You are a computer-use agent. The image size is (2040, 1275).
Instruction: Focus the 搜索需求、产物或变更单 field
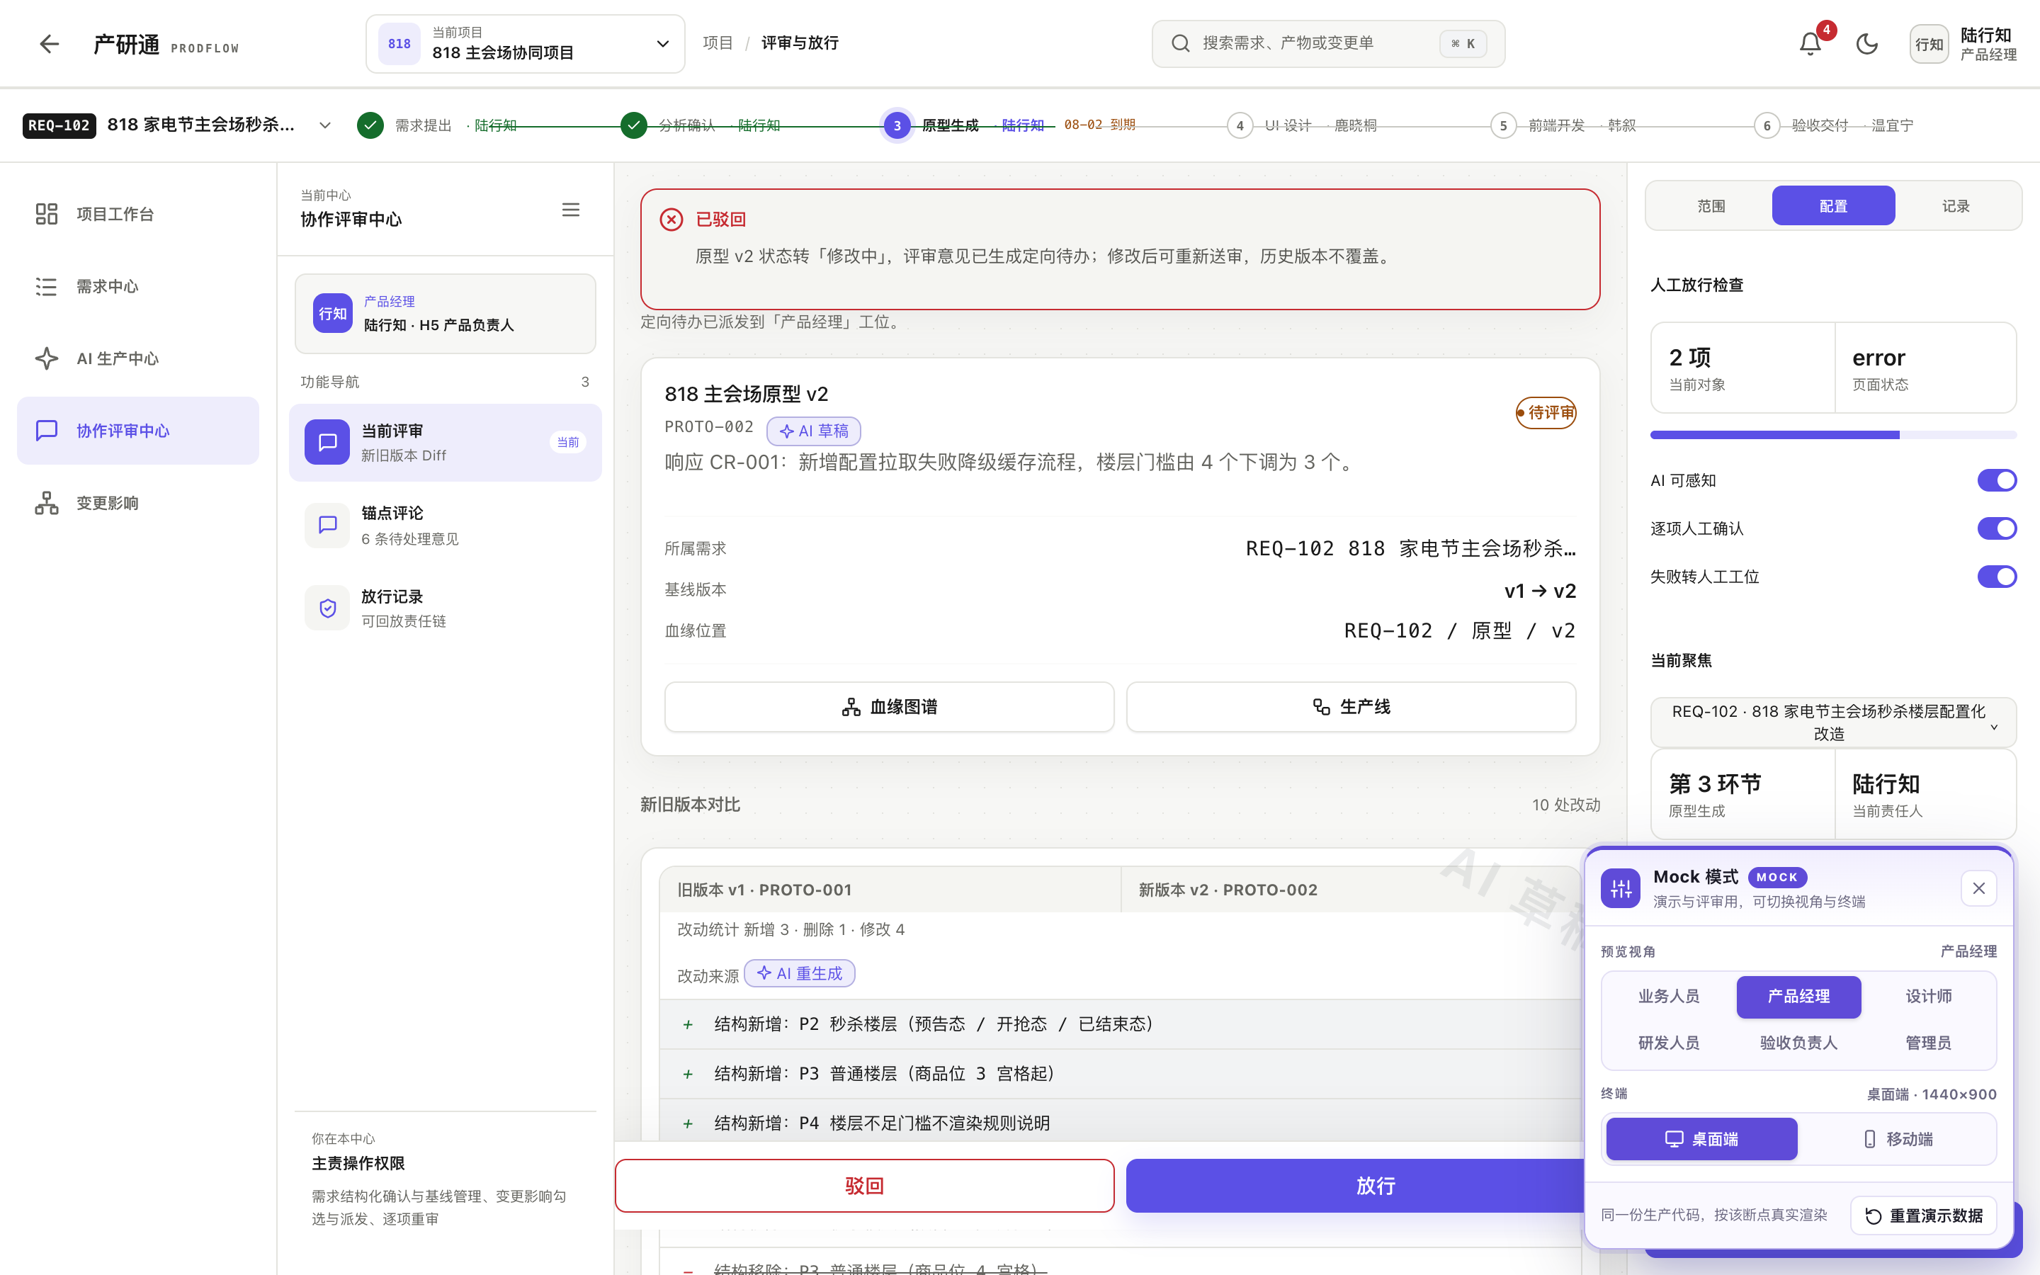point(1327,44)
